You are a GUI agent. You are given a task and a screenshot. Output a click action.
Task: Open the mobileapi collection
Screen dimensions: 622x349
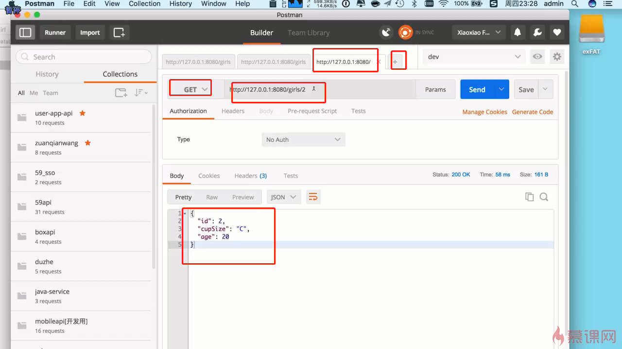(81, 326)
